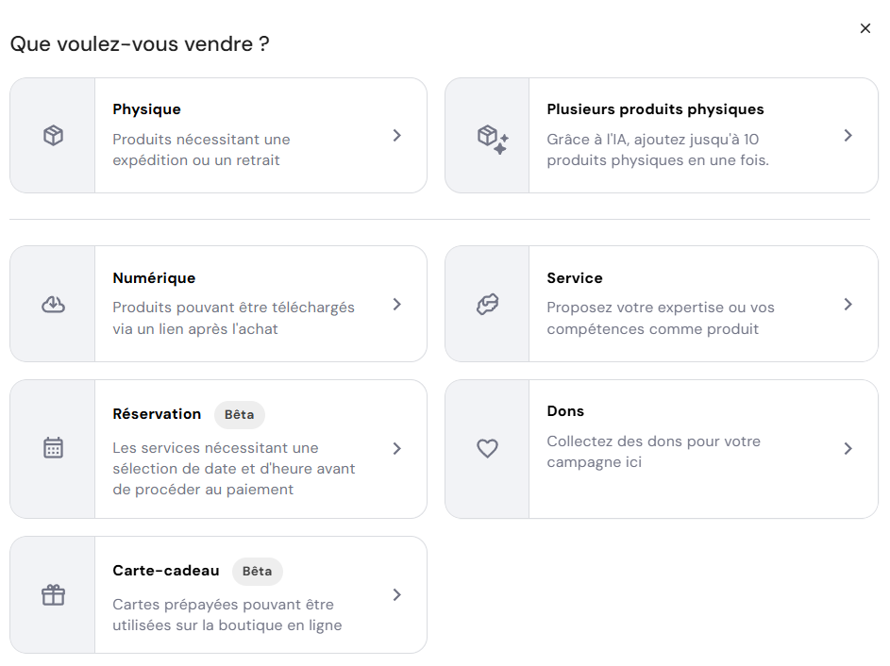
Task: Click the box icon on the Physique card
Action: point(52,135)
